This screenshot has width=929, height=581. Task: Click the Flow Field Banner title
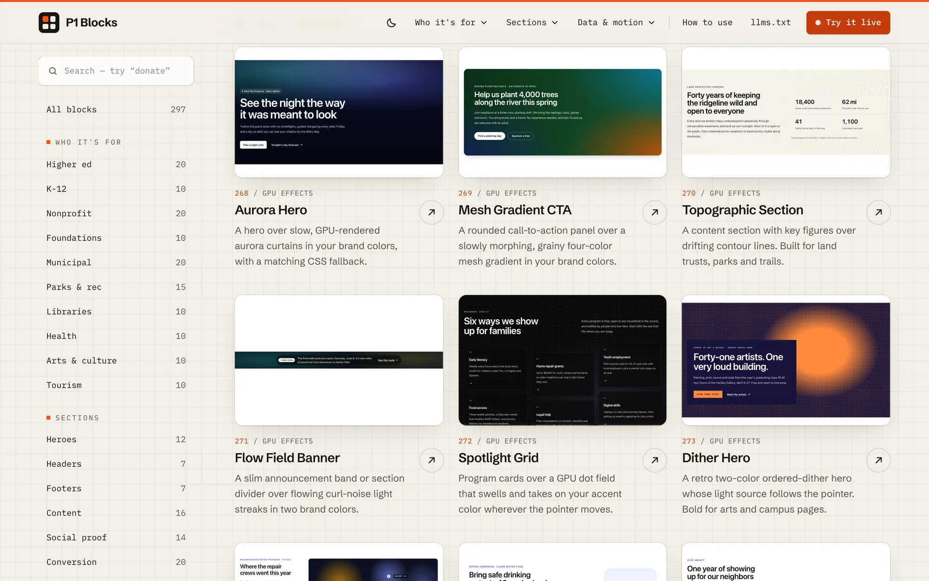(x=287, y=458)
